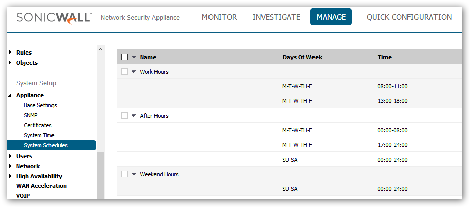Click the sidebar scroll up arrow

tap(101, 49)
